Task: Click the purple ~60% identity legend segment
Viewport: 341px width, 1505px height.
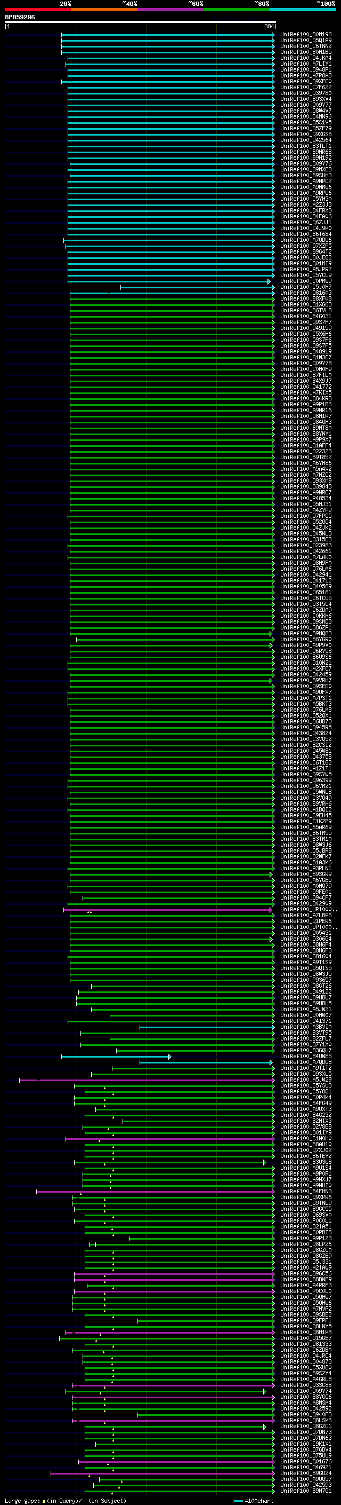Action: click(171, 10)
